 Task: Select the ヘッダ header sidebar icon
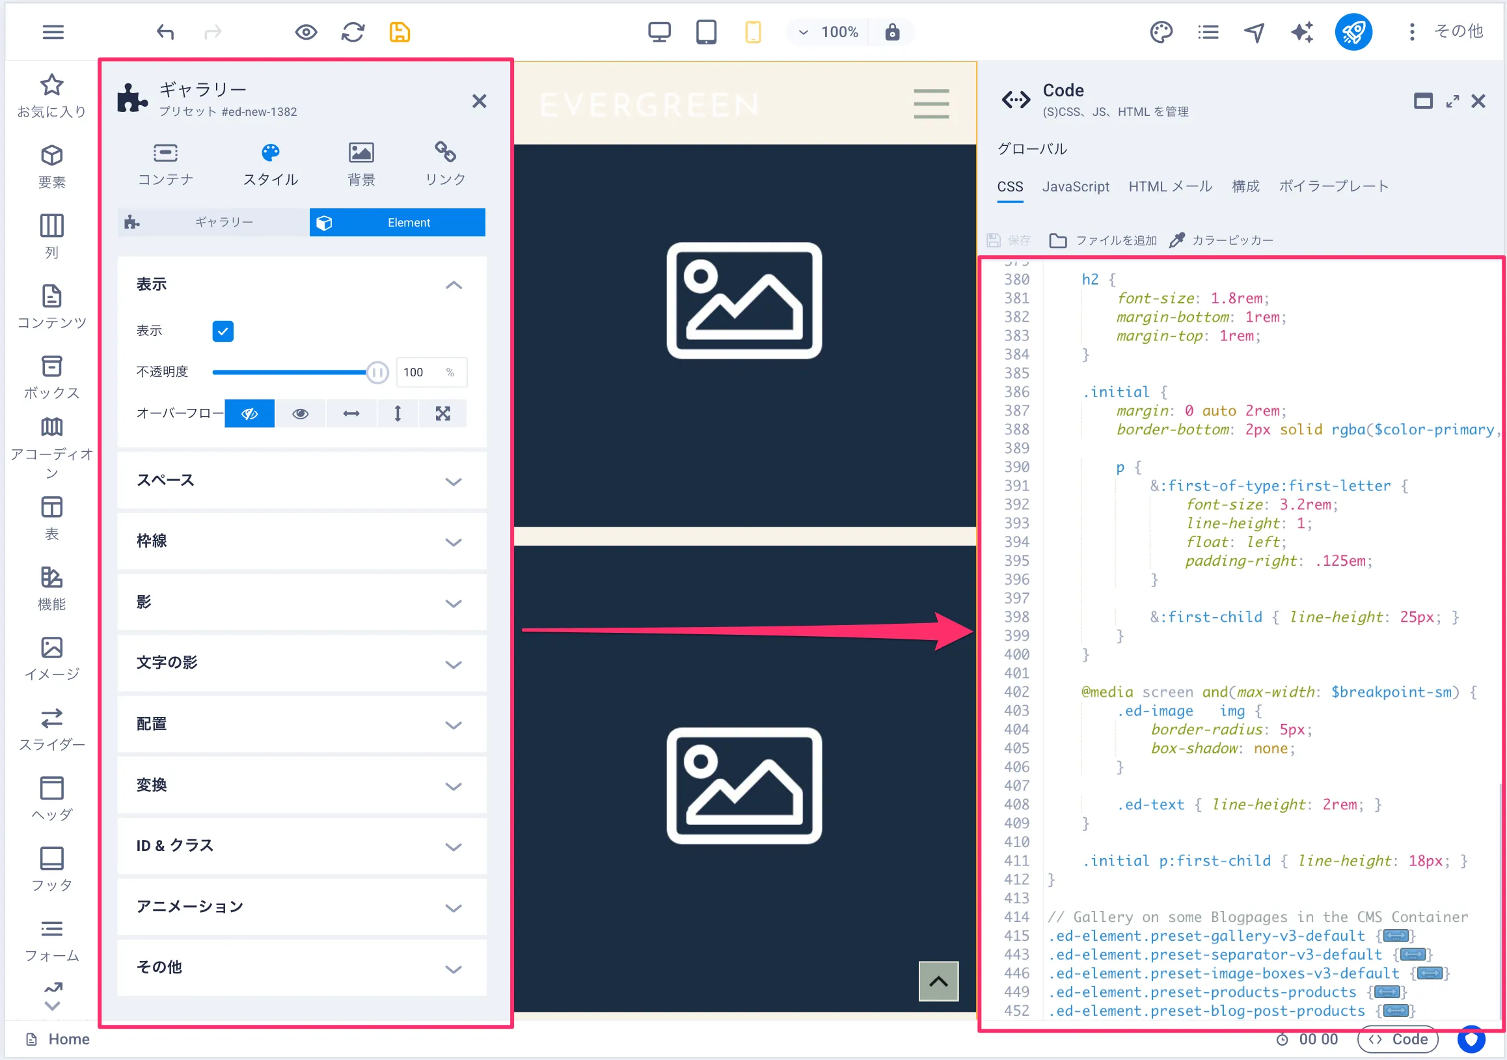[x=52, y=800]
